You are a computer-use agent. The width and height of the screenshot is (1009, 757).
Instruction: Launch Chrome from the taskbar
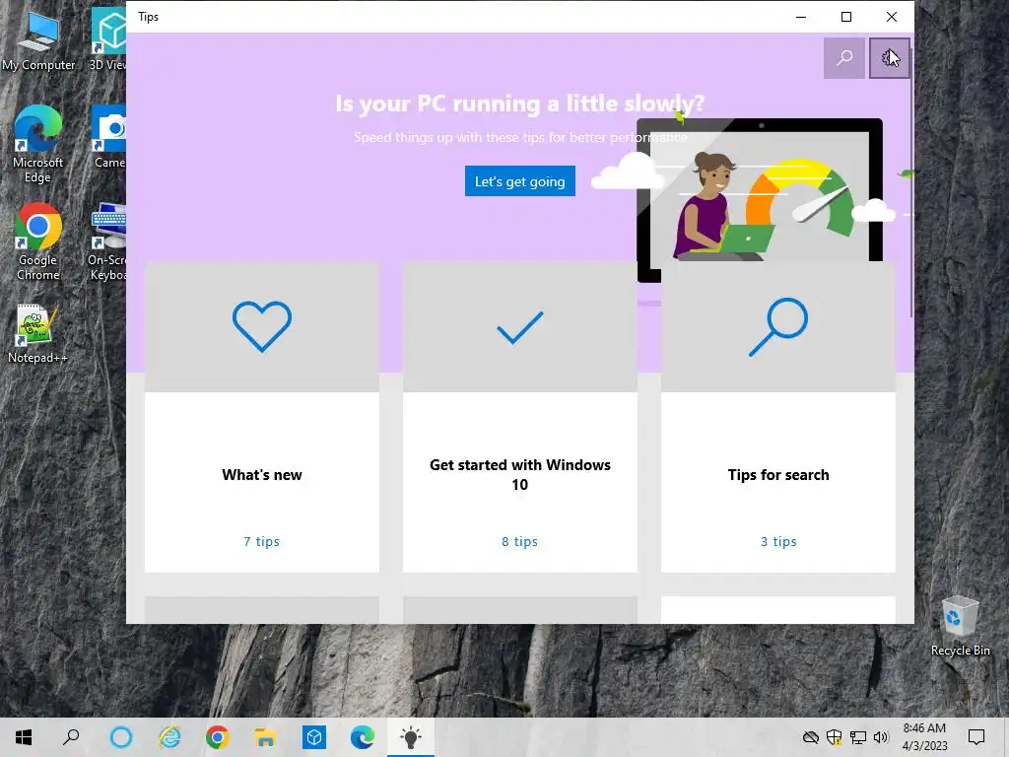pos(218,737)
